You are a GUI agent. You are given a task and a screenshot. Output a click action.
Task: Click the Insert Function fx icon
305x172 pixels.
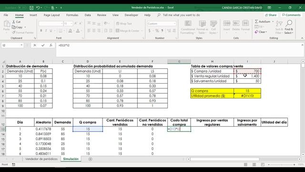click(51, 45)
